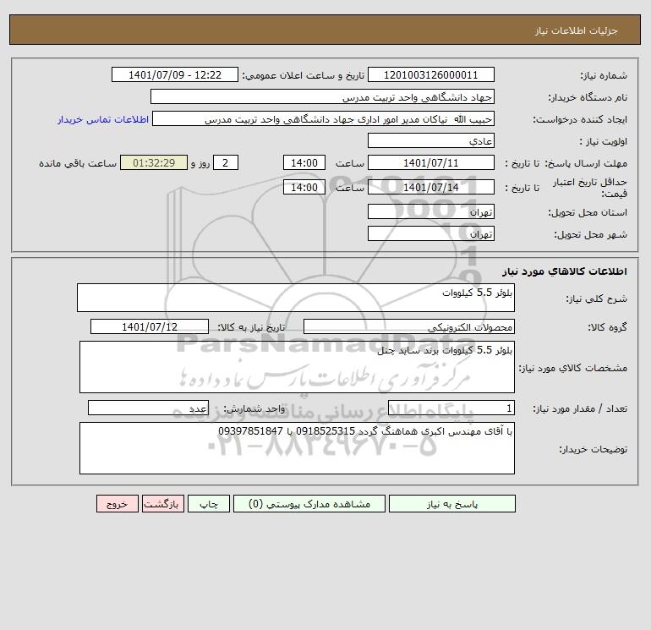The width and height of the screenshot is (651, 630).
Task: Click the label نام دستگاه خریدار
Action: tap(588, 97)
